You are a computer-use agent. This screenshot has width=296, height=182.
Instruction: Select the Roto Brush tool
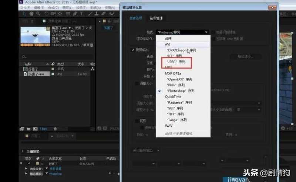(112, 14)
